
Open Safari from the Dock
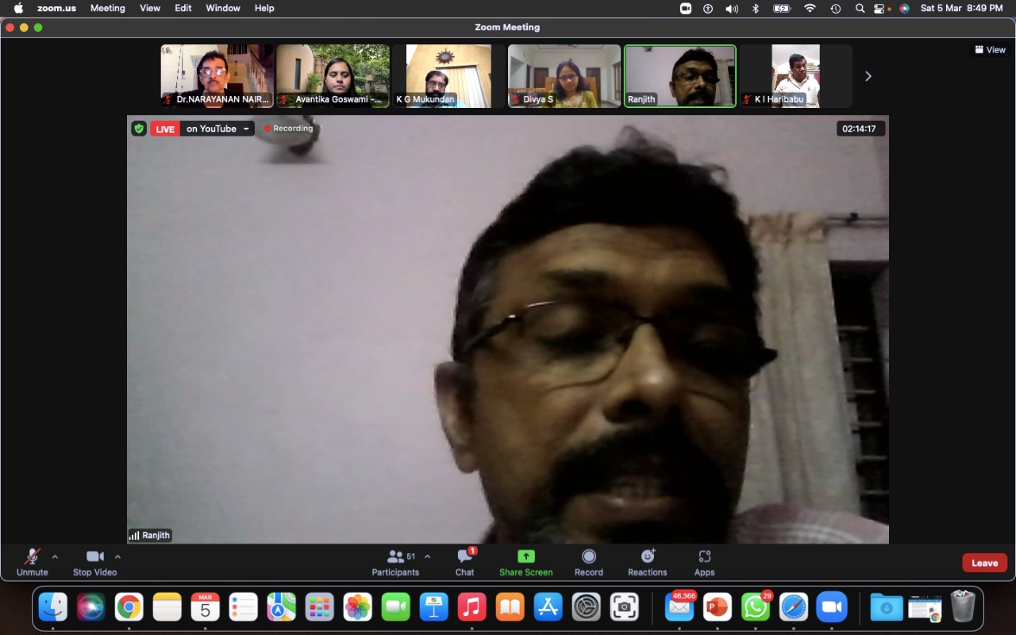coord(794,607)
